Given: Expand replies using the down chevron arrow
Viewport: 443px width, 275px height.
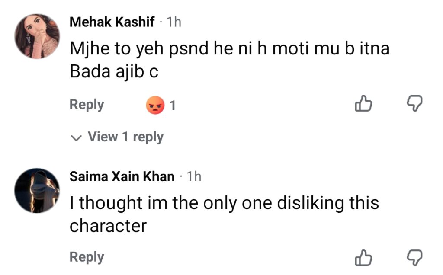Looking at the screenshot, I should [76, 138].
